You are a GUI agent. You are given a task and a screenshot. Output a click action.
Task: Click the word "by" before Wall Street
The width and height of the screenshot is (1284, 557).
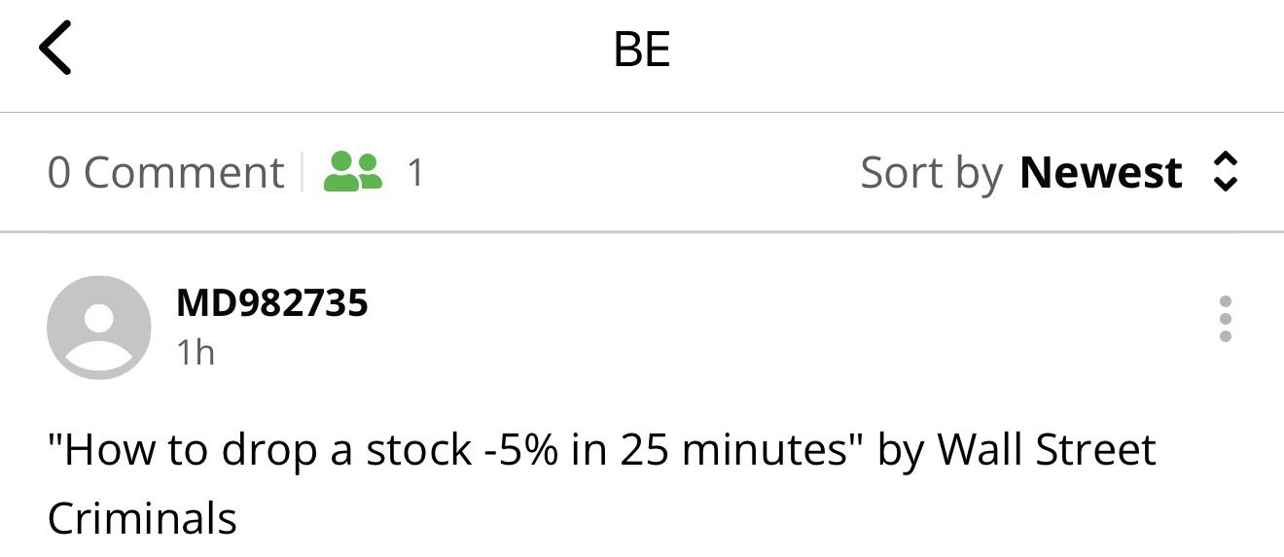click(901, 450)
